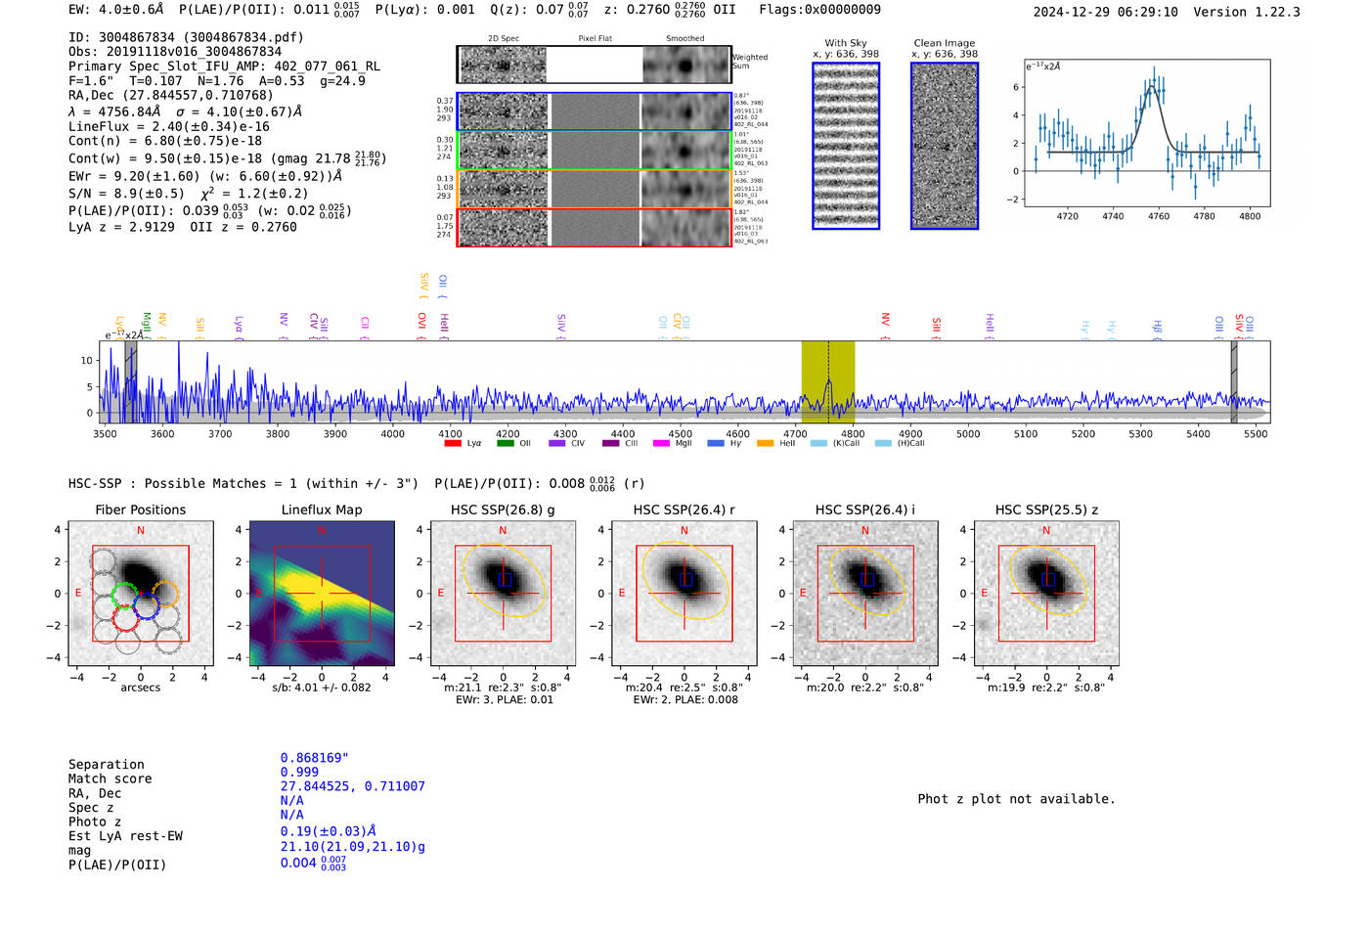
Task: Click the yellow highlighted region in full spectrum
Action: 828,381
